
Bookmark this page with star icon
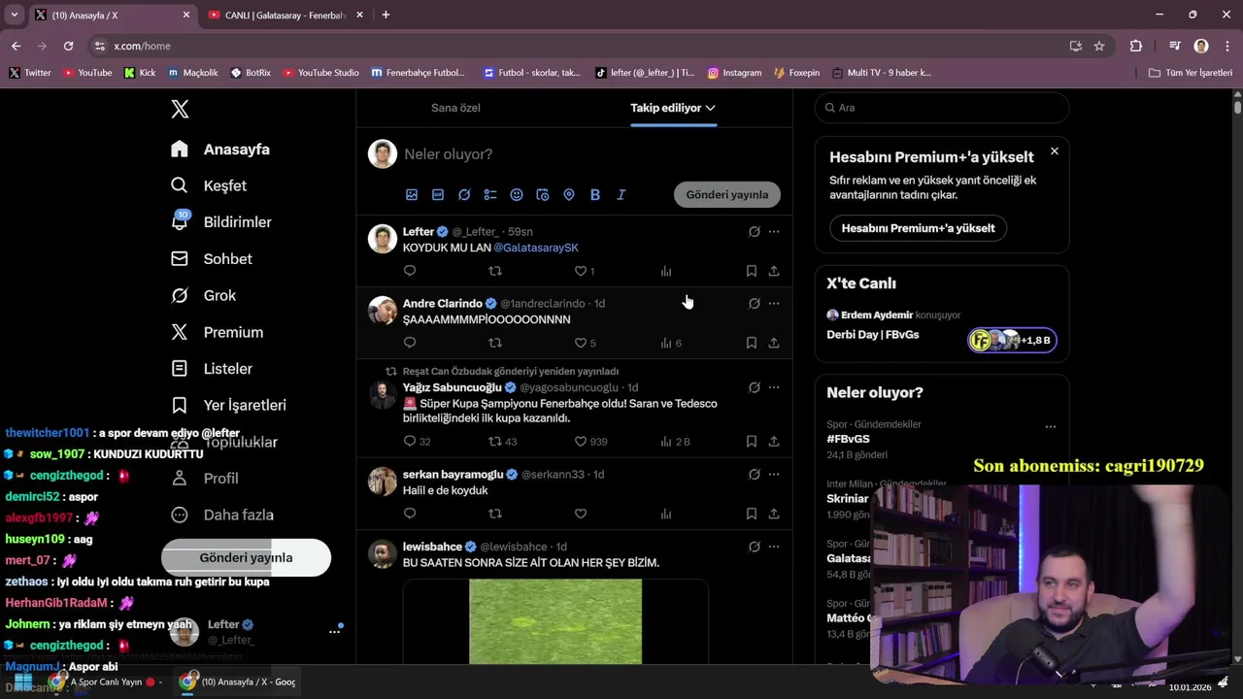(x=1099, y=46)
